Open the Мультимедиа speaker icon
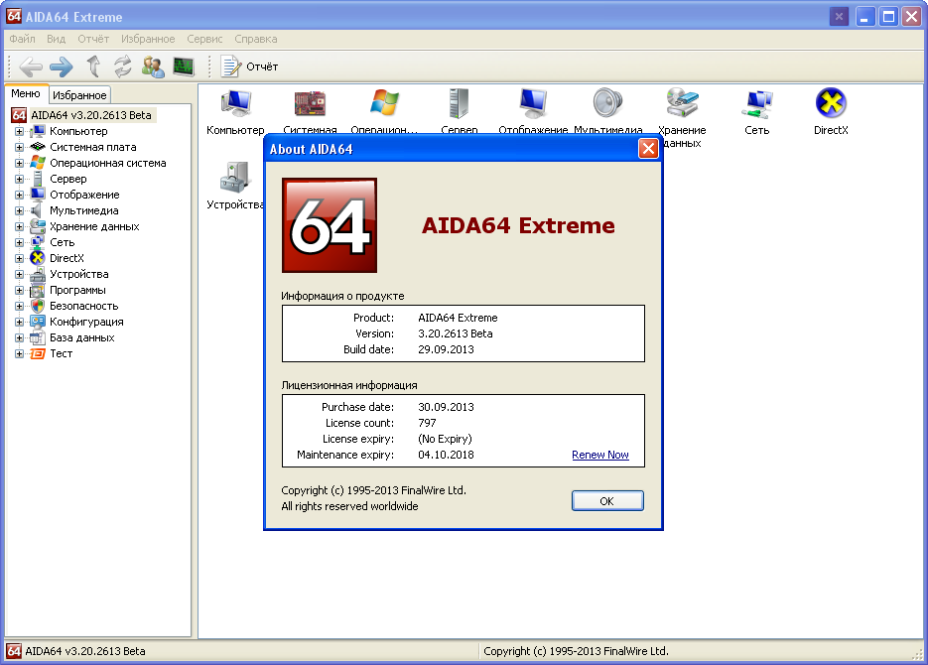This screenshot has height=665, width=928. point(607,104)
